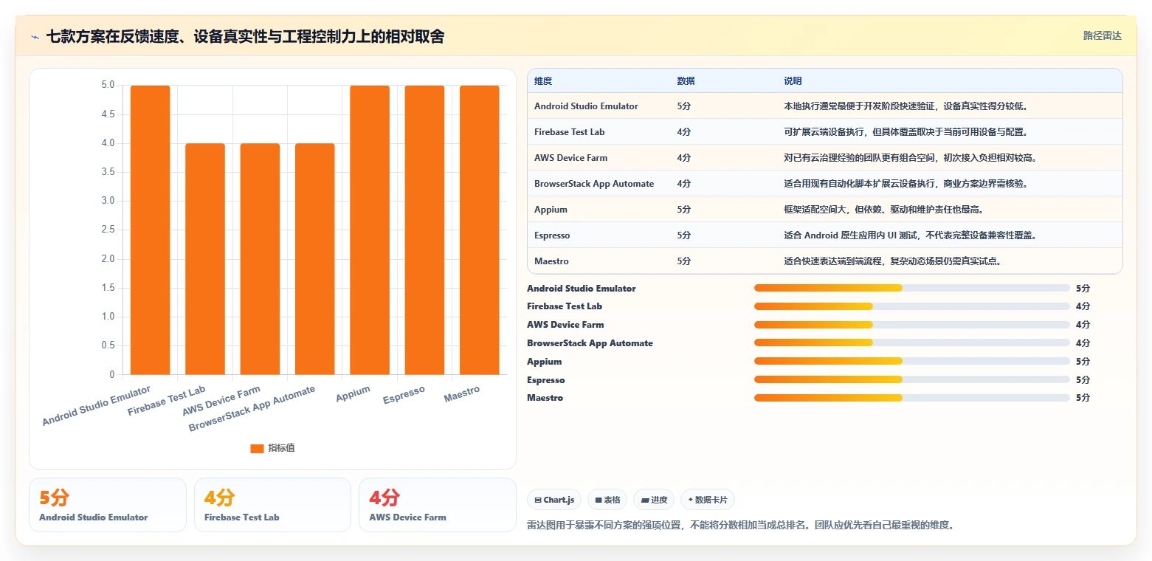Viewport: 1152px width, 561px height.
Task: Select the Appium bar in the chart
Action: (370, 230)
